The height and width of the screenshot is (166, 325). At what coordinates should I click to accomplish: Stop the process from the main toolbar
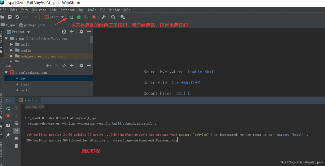[94, 17]
